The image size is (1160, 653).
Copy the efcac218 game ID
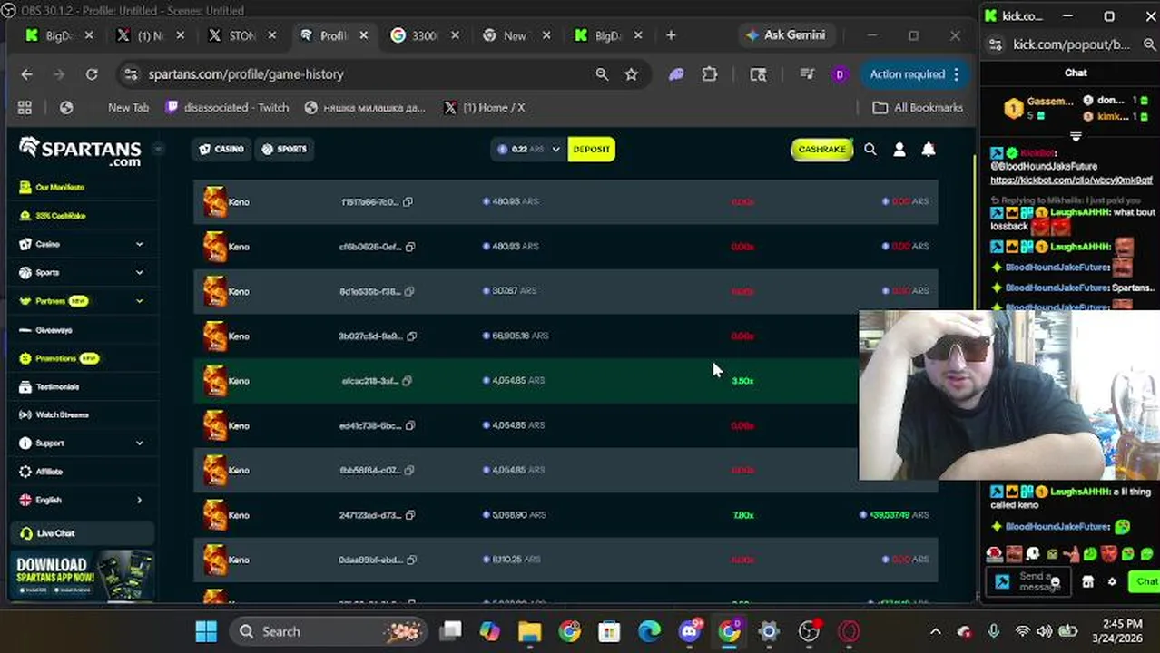407,381
